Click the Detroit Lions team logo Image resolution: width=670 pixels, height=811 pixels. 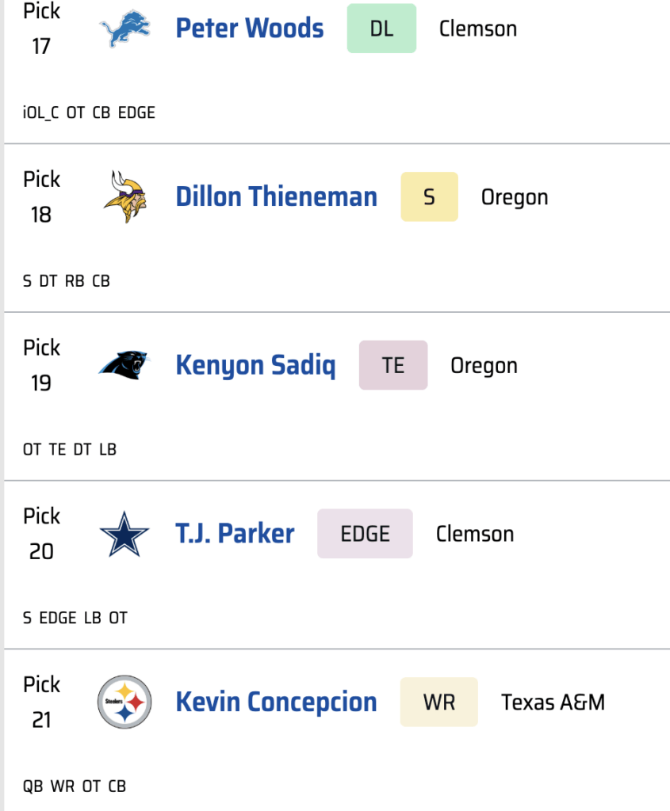(124, 30)
